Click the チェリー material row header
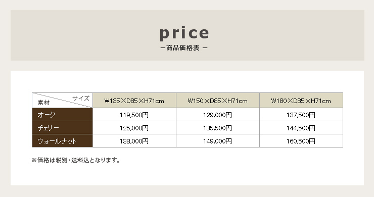The width and height of the screenshot is (374, 197). tap(62, 128)
